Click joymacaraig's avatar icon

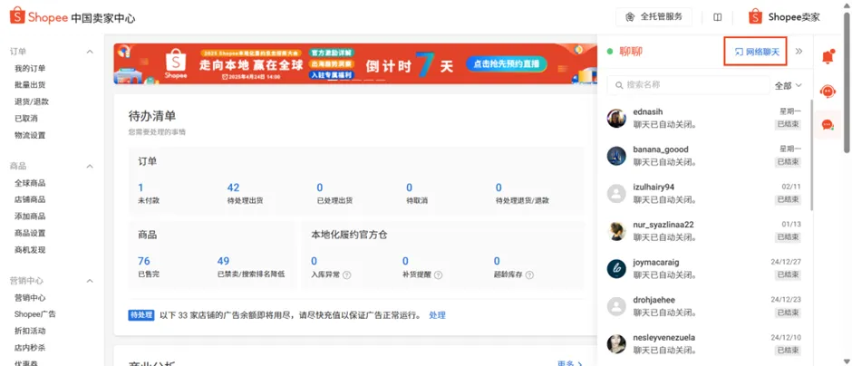[616, 269]
